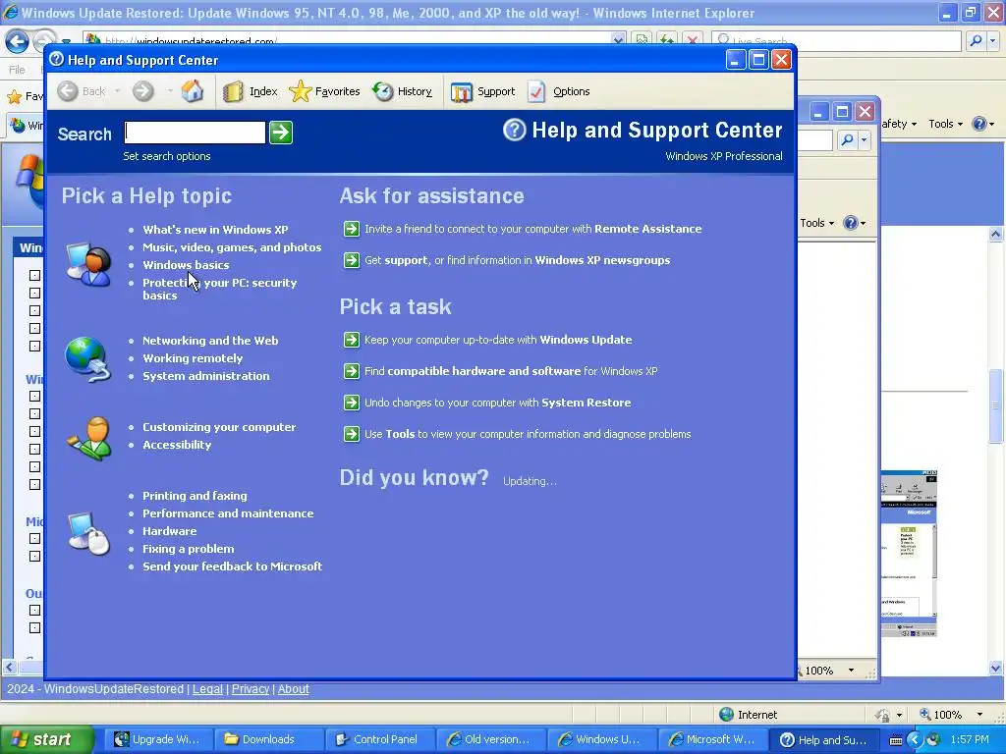Click the compatible hardware task arrow icon

[351, 371]
